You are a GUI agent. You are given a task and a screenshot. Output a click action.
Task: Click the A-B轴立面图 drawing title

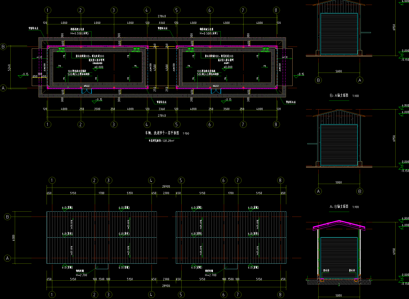[x=339, y=207]
